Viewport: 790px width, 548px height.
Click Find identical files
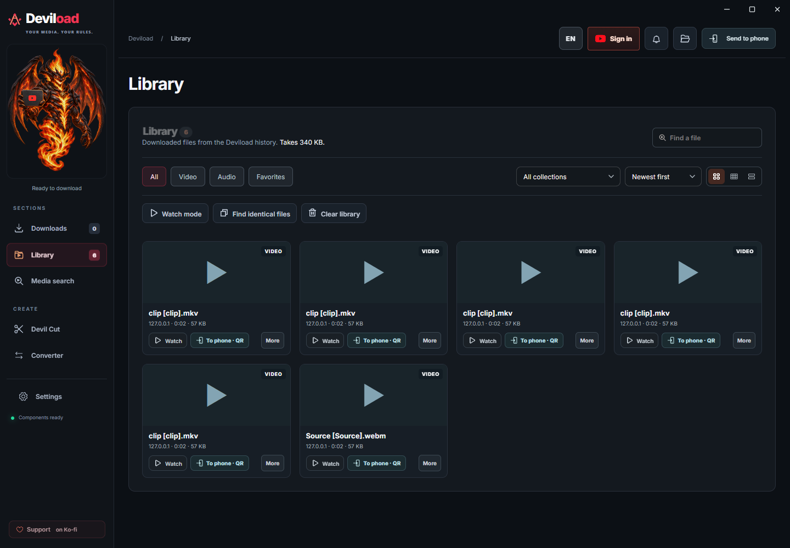255,213
